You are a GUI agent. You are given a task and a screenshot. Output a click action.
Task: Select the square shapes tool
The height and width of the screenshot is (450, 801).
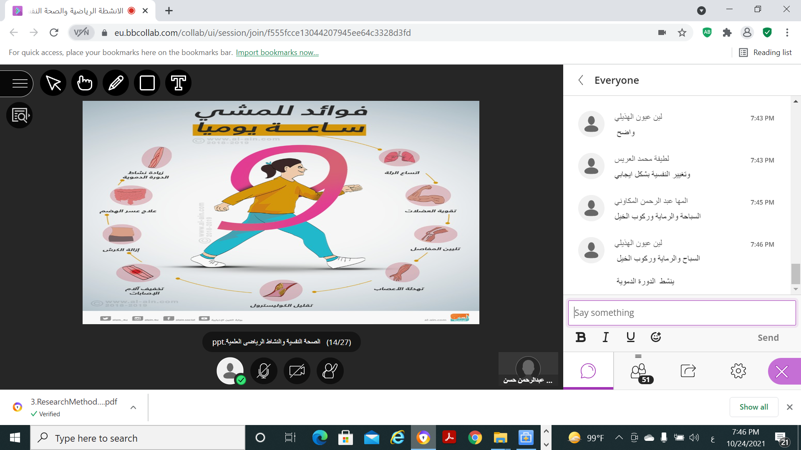click(x=147, y=83)
